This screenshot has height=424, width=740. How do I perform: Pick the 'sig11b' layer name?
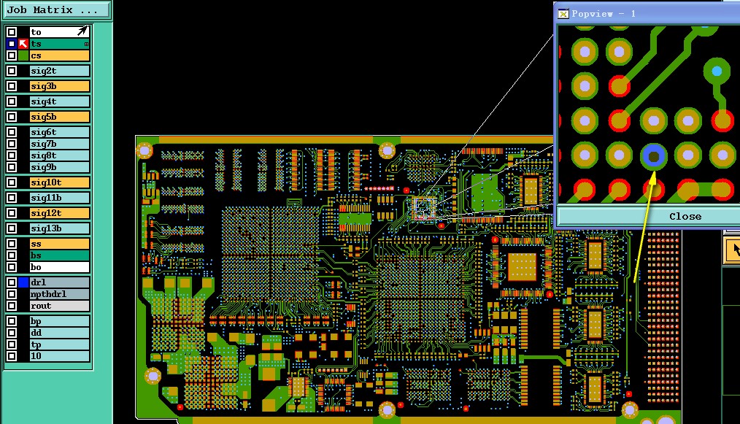pyautogui.click(x=59, y=198)
